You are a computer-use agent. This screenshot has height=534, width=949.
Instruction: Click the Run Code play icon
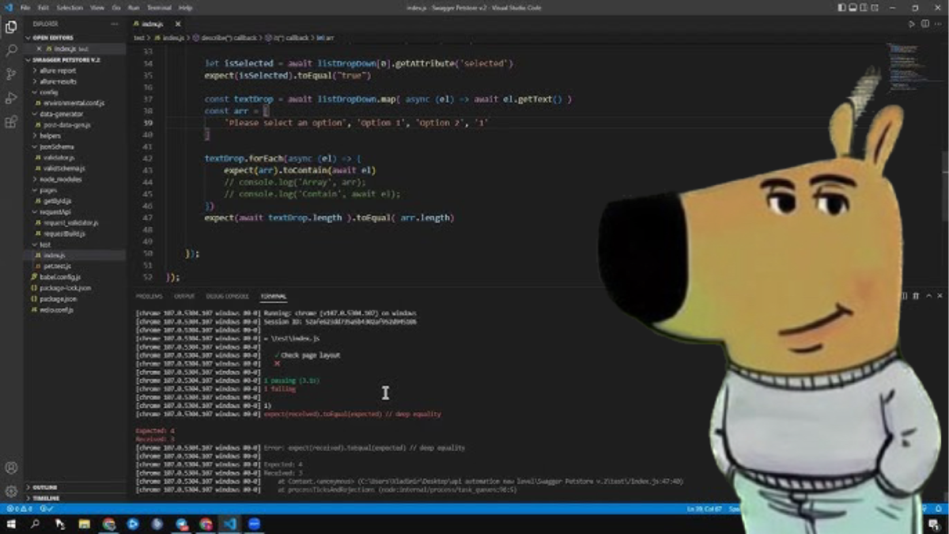(x=911, y=25)
